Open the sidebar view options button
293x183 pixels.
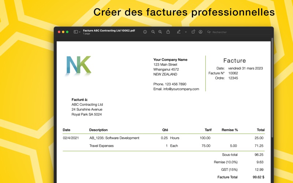76,32
